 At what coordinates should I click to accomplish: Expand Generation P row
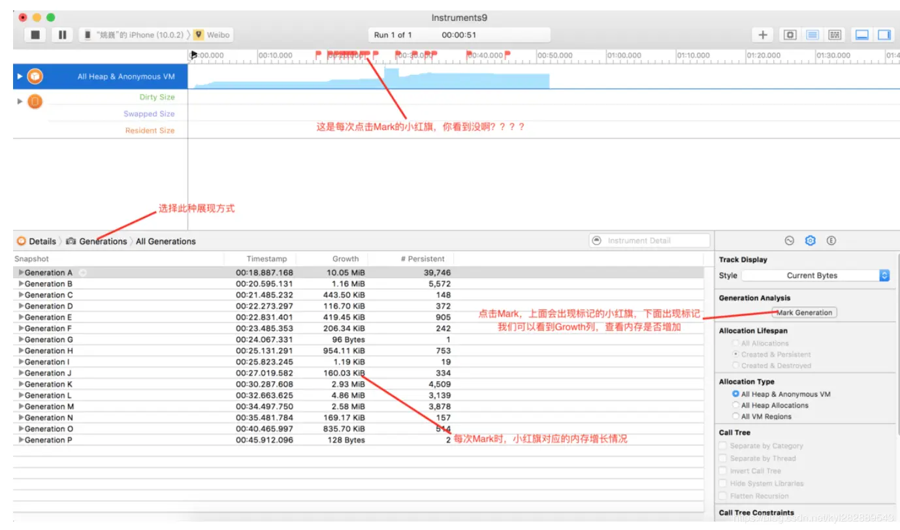pos(21,440)
